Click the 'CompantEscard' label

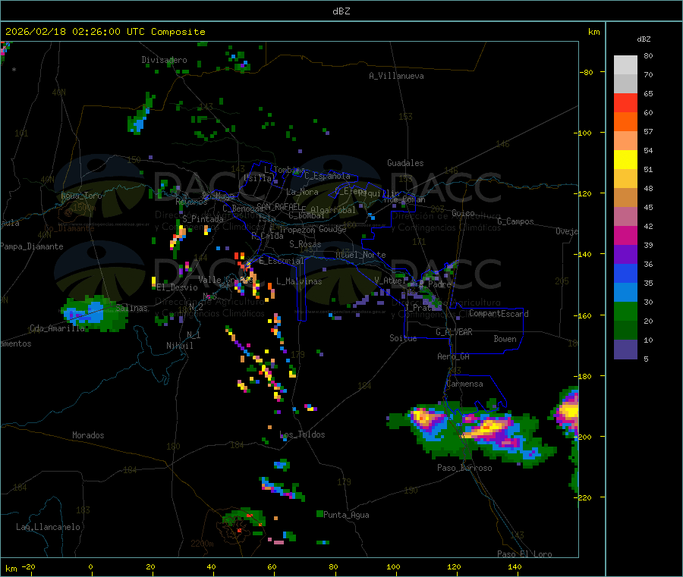(499, 314)
